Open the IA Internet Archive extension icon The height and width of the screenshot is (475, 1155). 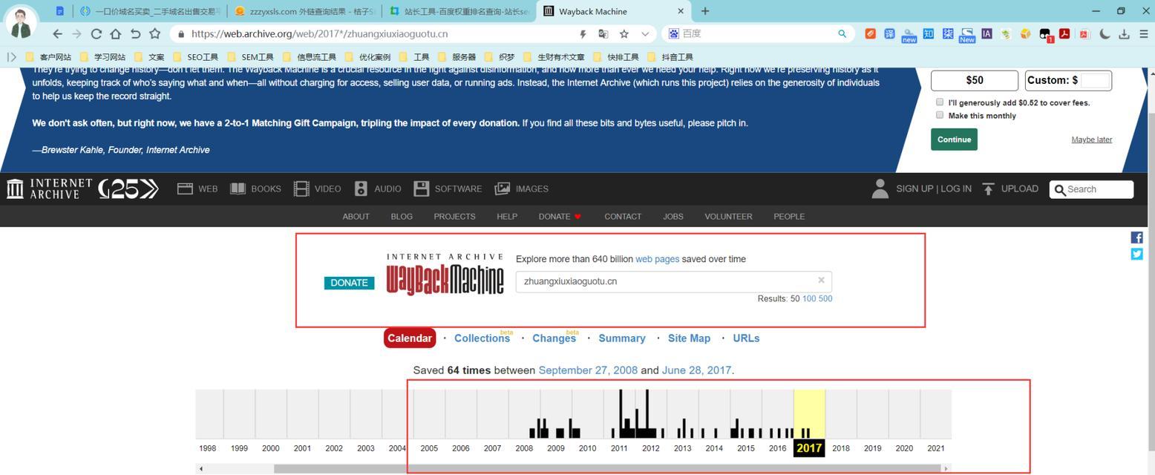coord(987,33)
